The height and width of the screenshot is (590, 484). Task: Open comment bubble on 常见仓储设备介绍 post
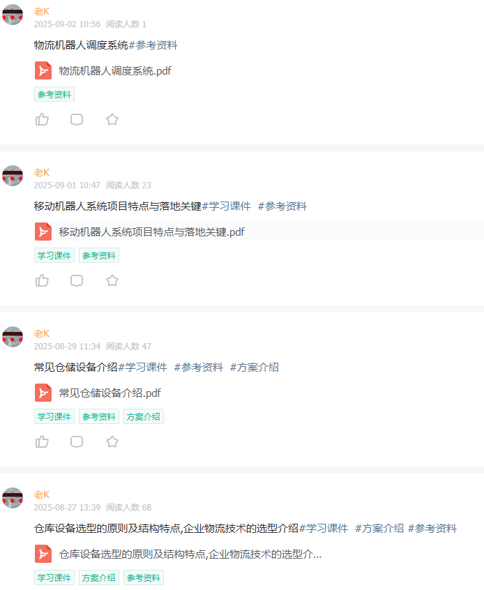coord(77,441)
